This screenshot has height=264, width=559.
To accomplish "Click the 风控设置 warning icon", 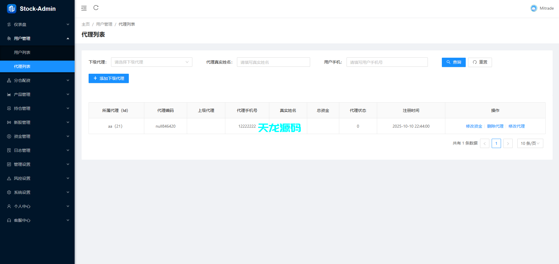I will 9,178.
